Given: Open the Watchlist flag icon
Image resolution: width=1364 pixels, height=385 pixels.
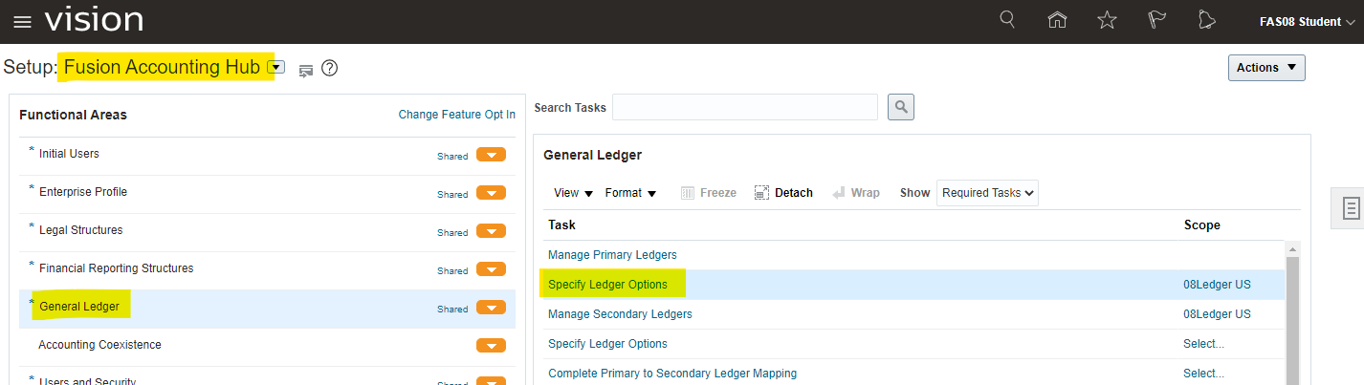Looking at the screenshot, I should click(x=1156, y=20).
